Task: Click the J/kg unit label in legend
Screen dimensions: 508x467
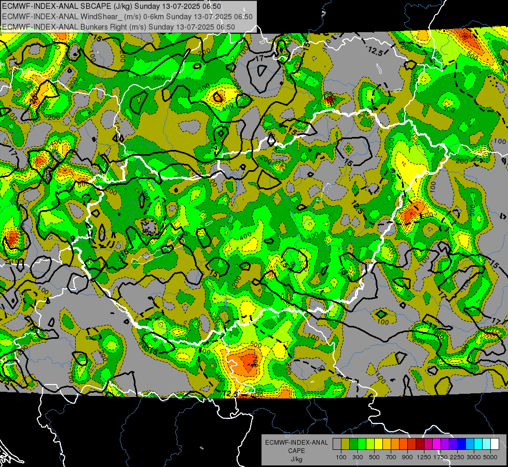Action: pos(296,459)
